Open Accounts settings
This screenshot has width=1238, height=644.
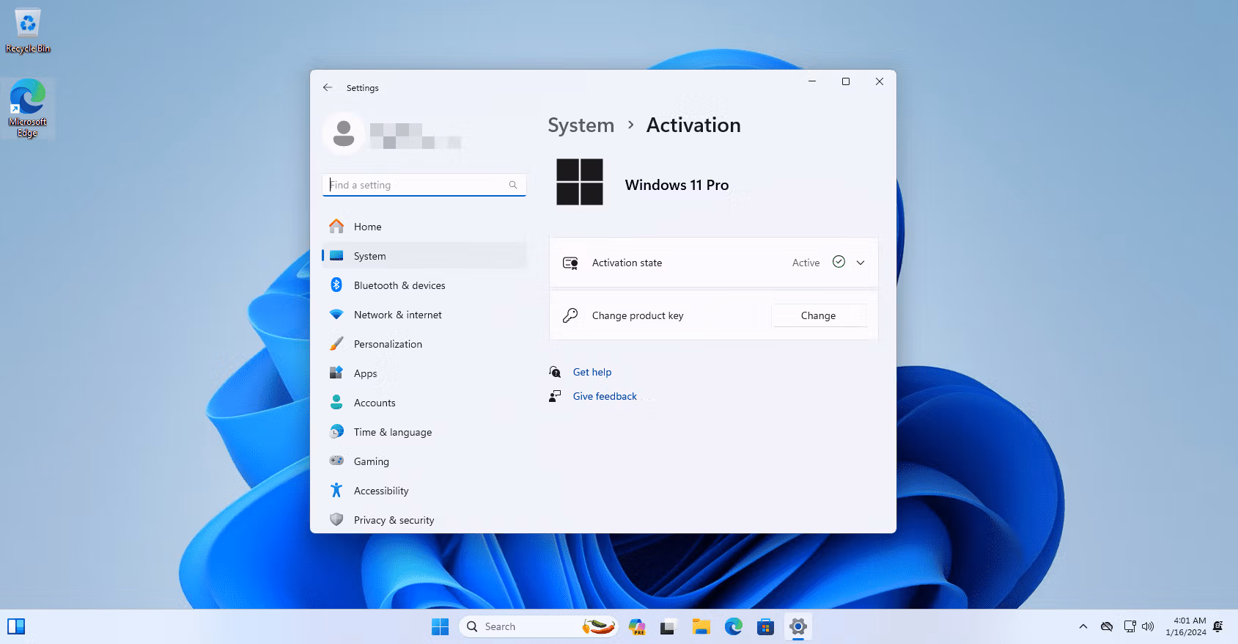[424, 403]
